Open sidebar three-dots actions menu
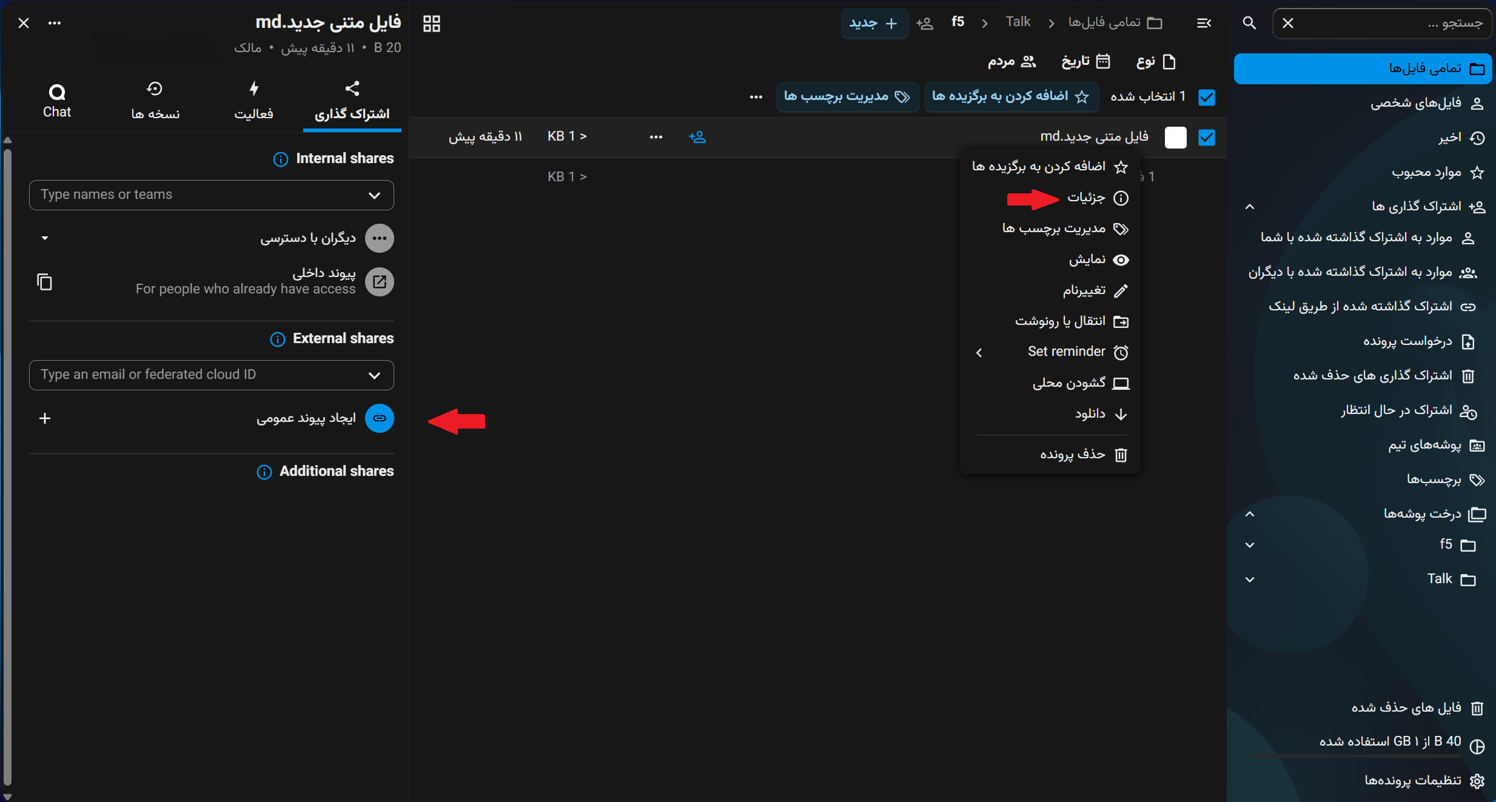This screenshot has height=802, width=1496. point(55,23)
